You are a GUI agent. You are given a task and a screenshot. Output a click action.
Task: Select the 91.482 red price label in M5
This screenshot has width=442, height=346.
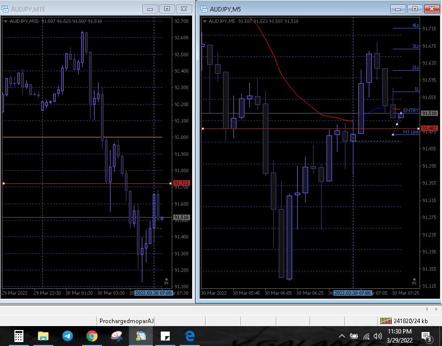(x=429, y=128)
